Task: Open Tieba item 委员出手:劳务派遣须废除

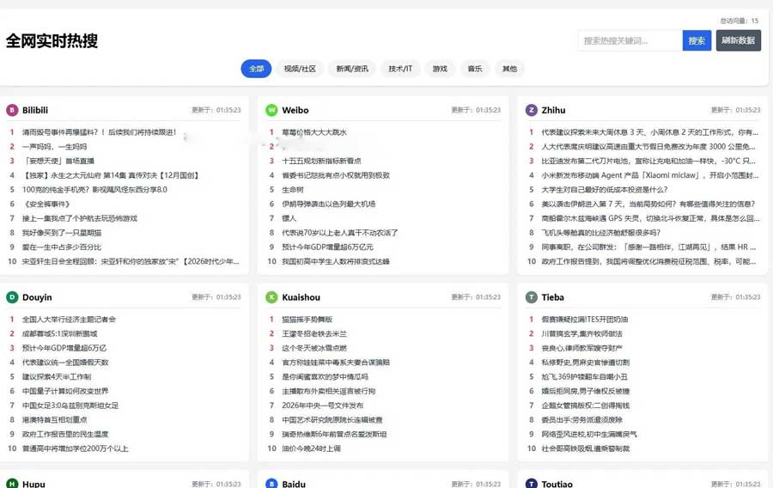Action: pos(581,419)
